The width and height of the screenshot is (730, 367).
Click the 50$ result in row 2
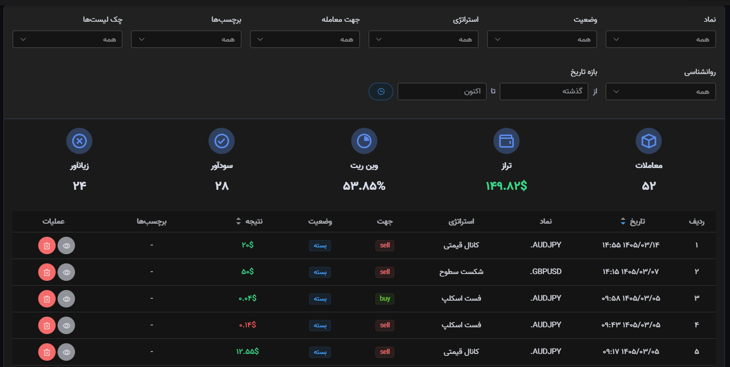point(247,272)
